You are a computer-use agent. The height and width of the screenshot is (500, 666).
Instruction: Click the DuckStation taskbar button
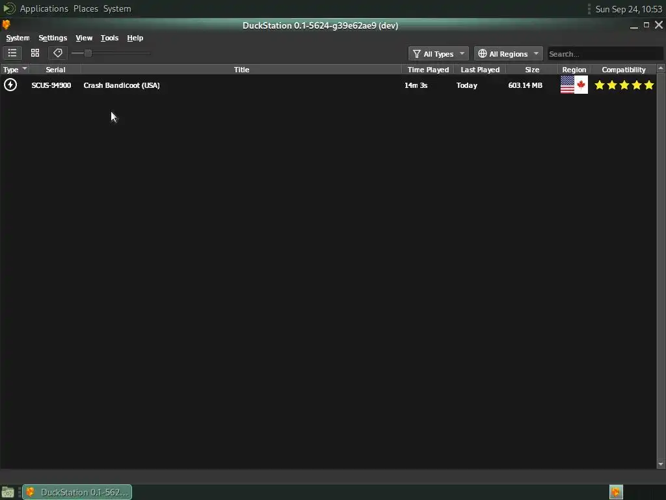[77, 492]
